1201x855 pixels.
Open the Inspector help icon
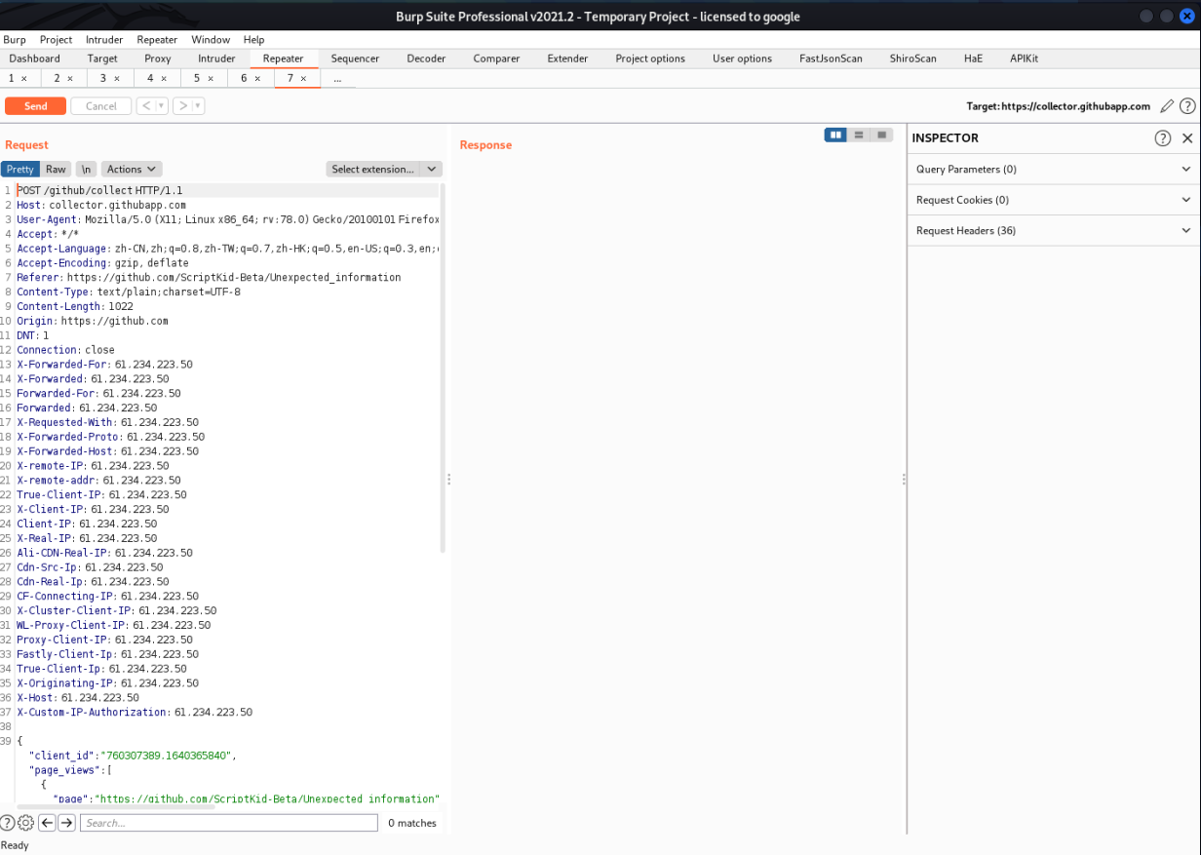tap(1163, 138)
